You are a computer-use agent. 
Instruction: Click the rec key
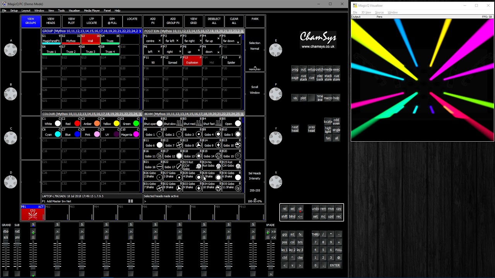tap(339, 217)
